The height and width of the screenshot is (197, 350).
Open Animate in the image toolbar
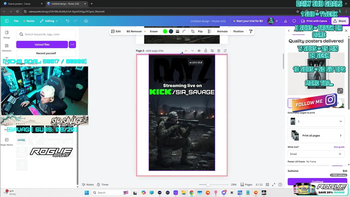[x=222, y=31]
